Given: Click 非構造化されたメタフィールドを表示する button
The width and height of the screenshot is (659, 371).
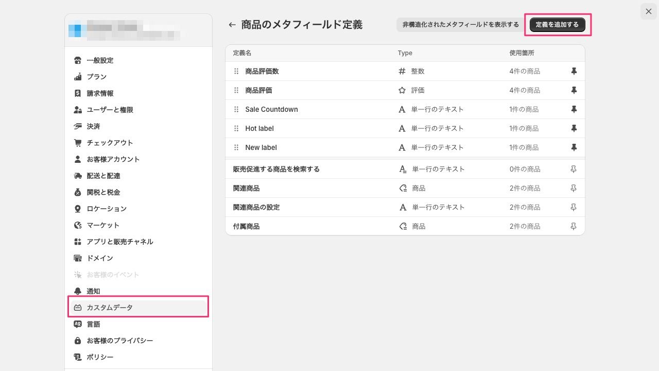Looking at the screenshot, I should pos(461,25).
